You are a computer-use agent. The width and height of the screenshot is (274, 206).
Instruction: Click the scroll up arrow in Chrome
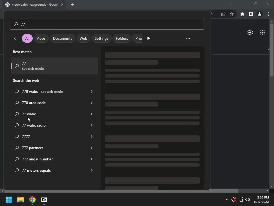pos(272,21)
